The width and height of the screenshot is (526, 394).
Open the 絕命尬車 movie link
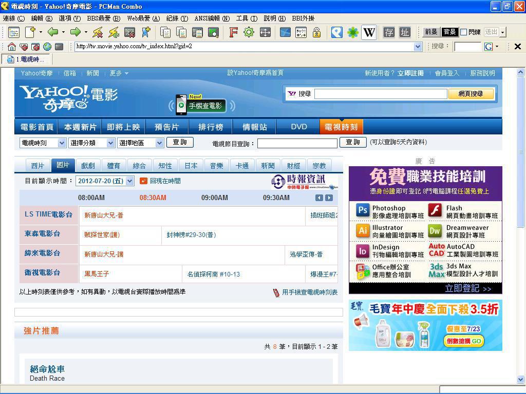click(x=47, y=369)
